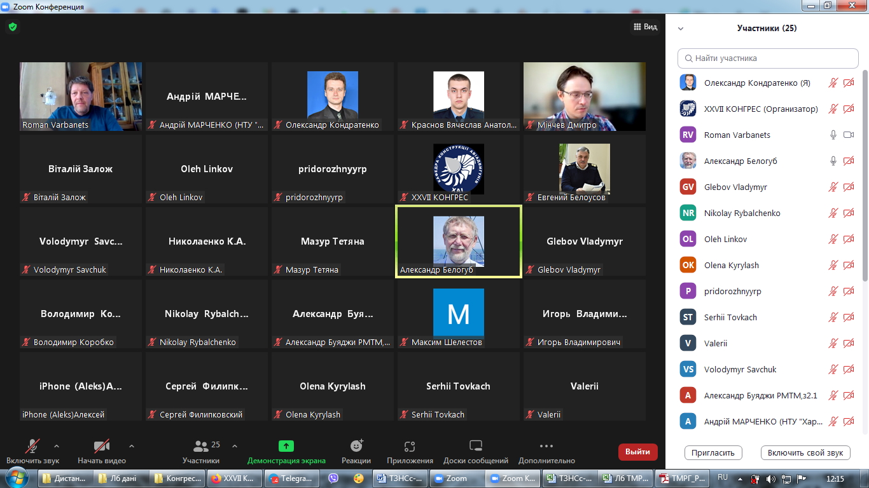Click the green encryption shield icon
869x488 pixels.
[x=12, y=27]
